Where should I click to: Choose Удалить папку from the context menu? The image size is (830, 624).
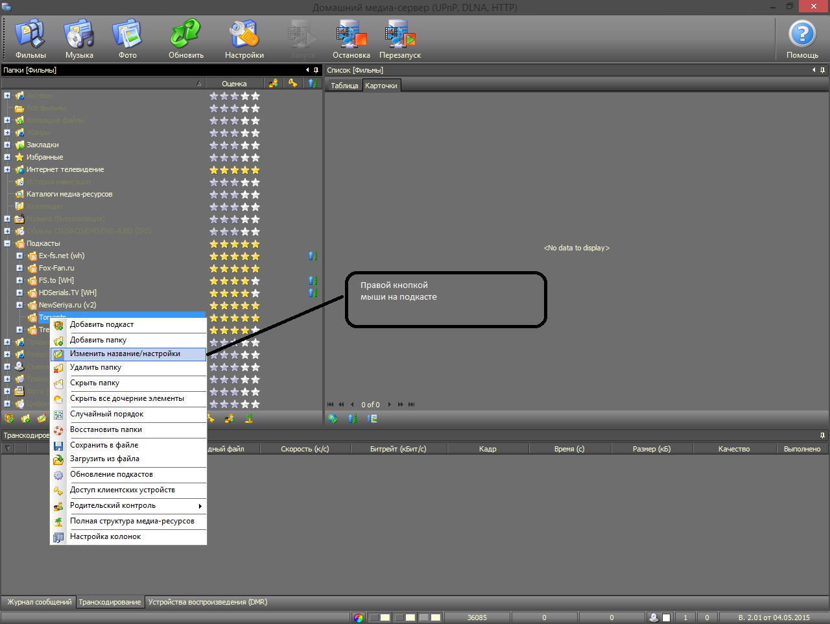[x=95, y=368]
